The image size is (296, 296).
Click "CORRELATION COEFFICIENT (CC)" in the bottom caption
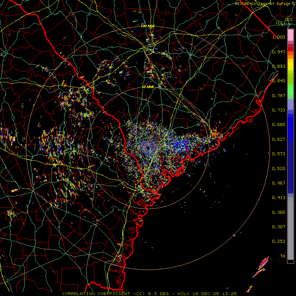point(104,294)
